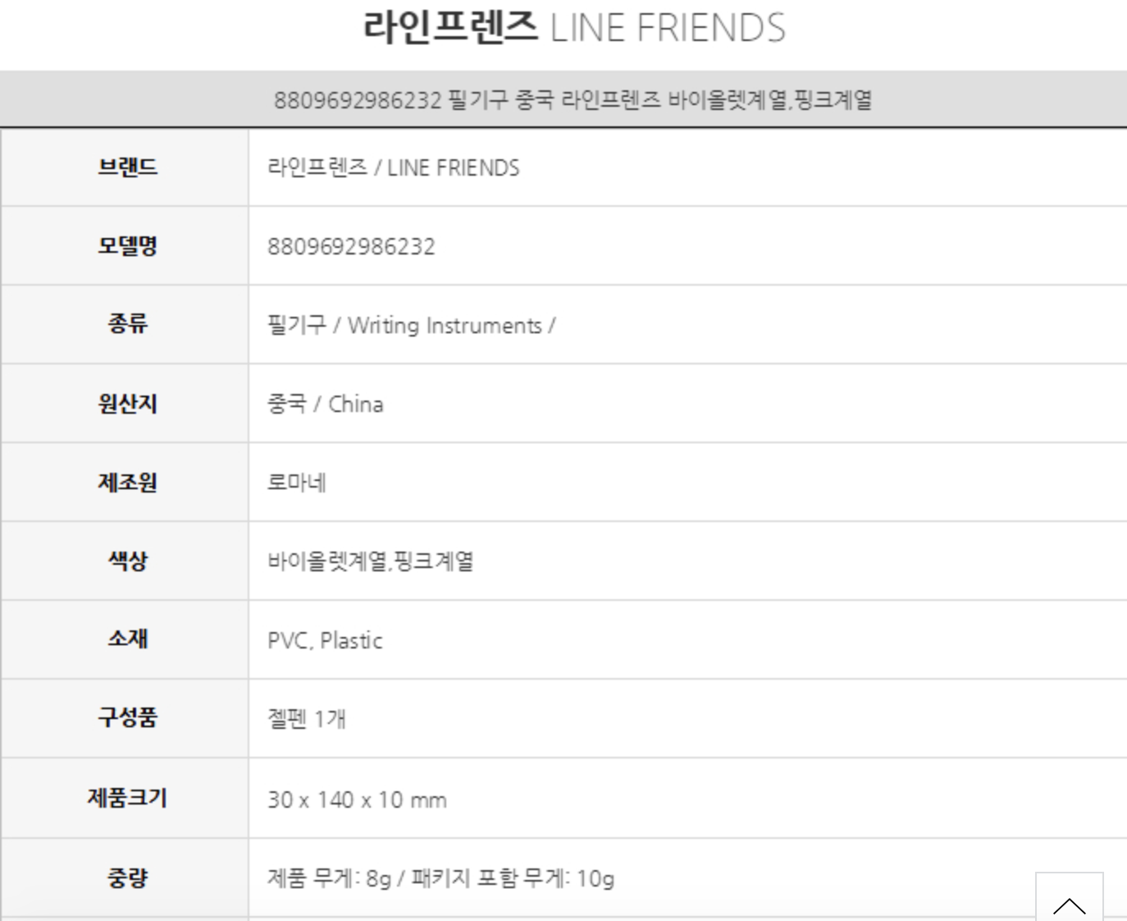Screen dimensions: 1127x921
Task: Click the 중국 / China origin value
Action: tap(325, 404)
